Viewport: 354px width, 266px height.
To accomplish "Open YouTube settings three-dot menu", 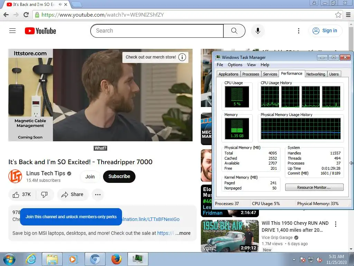I will (x=299, y=31).
